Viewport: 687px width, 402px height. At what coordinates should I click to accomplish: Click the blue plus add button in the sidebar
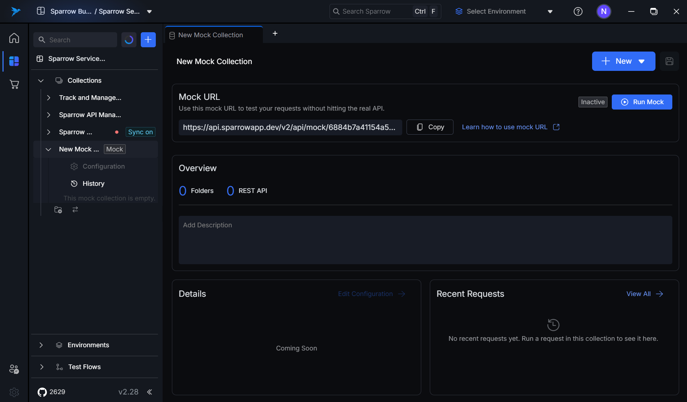point(148,40)
